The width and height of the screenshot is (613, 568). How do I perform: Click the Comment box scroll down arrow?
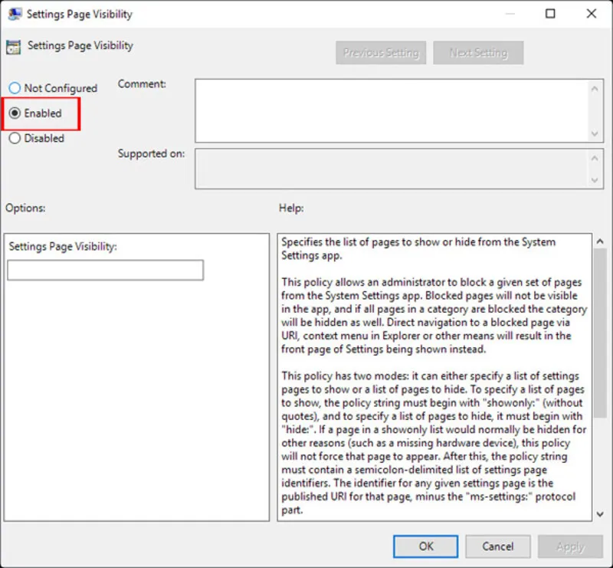tap(595, 134)
